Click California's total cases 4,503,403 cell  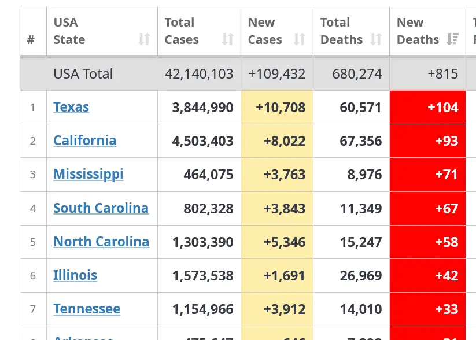tap(202, 141)
